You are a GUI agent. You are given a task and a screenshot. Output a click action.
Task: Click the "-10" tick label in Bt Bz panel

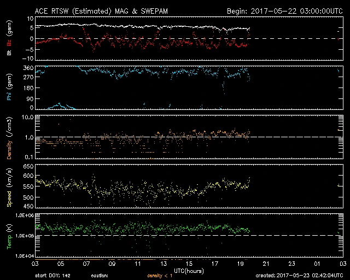(28, 59)
